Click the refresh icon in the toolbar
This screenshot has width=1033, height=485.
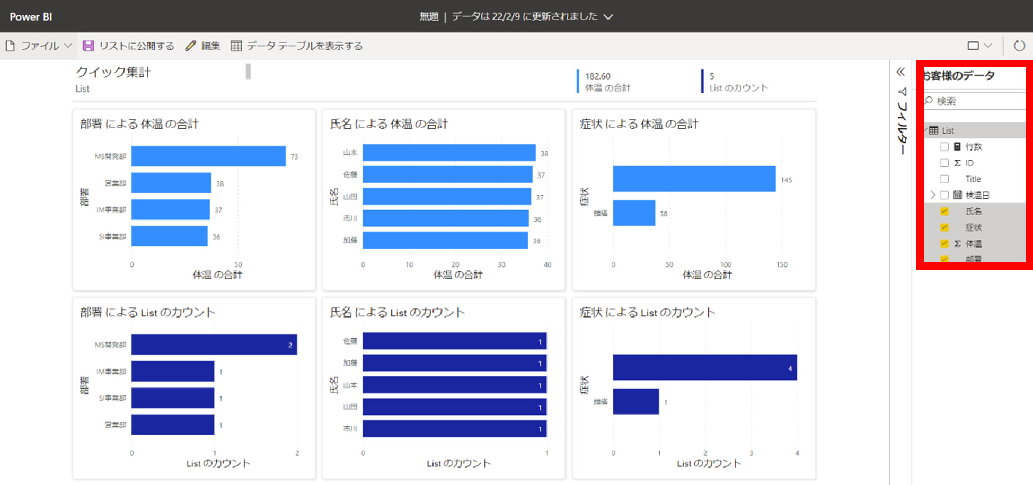click(1020, 46)
